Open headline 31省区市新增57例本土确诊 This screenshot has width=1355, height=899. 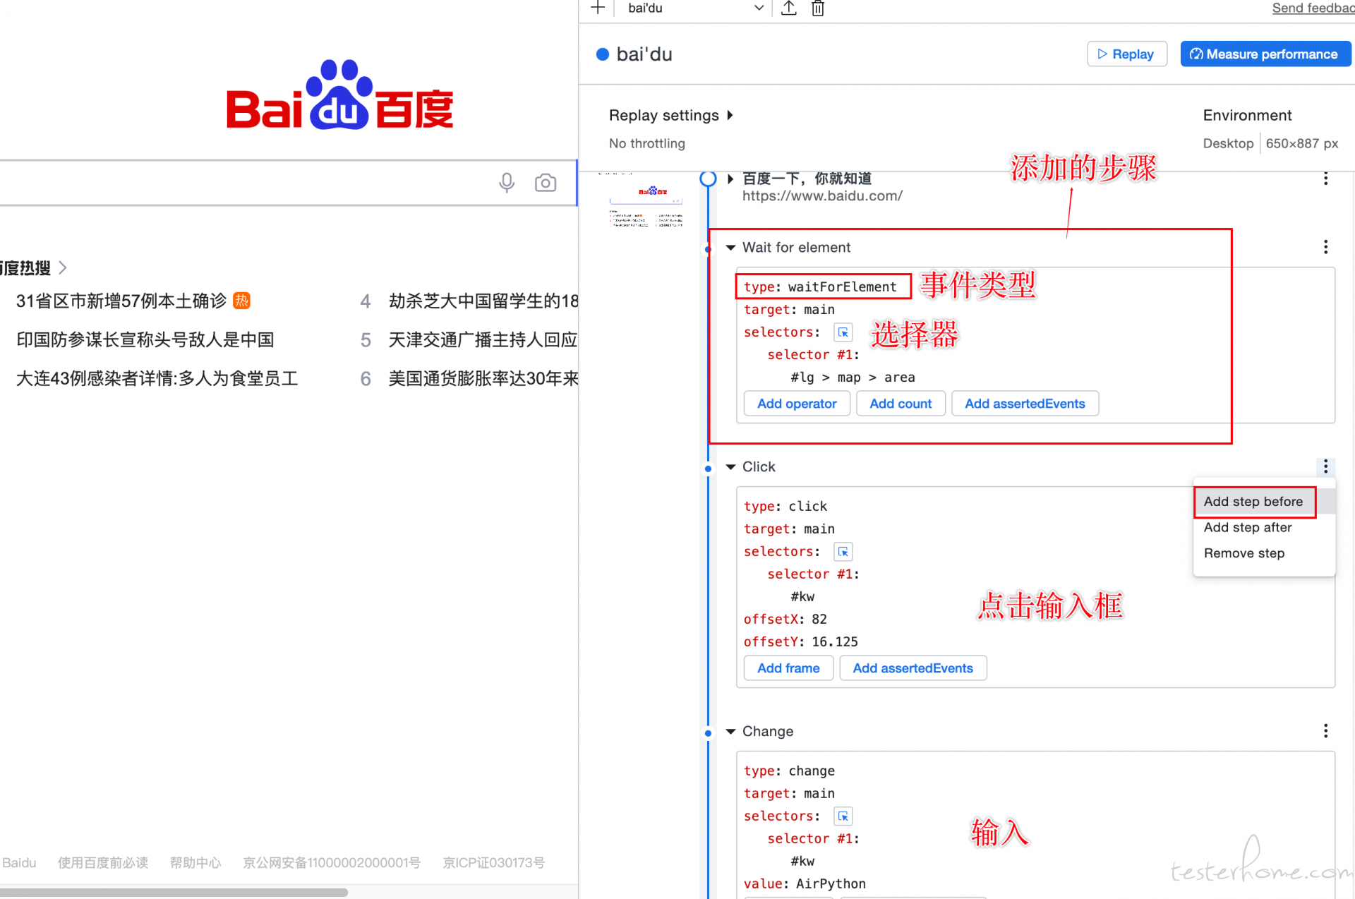[121, 301]
